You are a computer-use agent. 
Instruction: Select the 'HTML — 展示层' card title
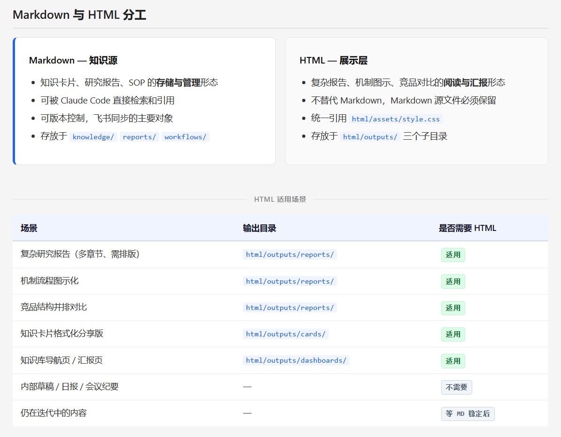point(334,60)
